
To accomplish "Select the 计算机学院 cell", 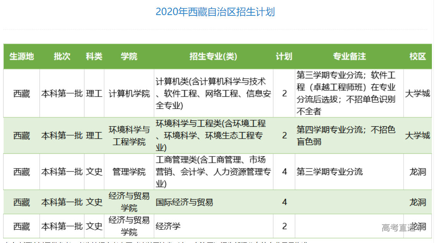I will [129, 93].
